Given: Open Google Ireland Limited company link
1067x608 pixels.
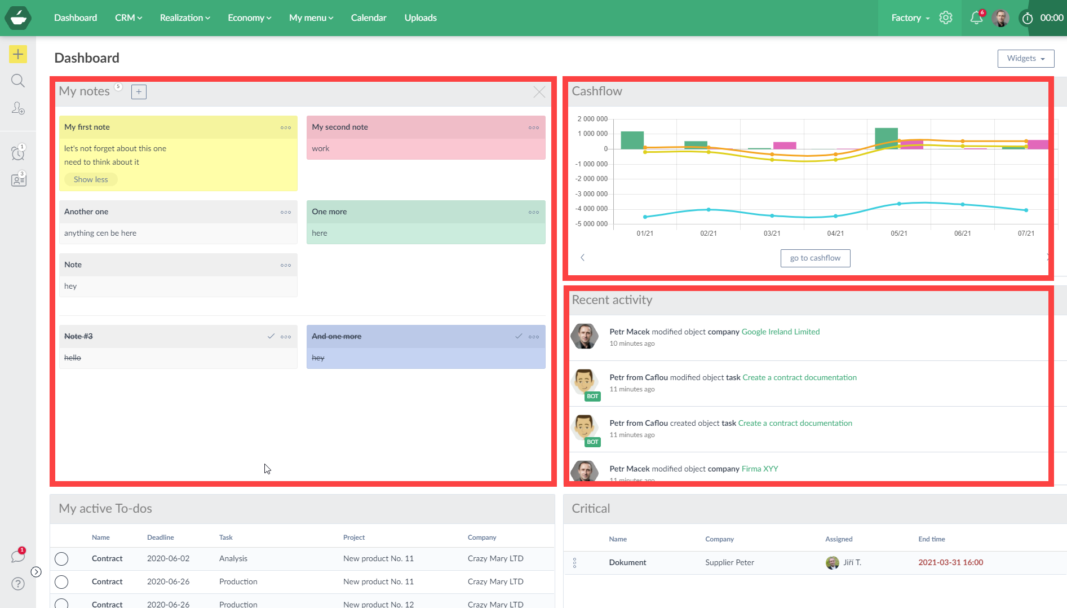Looking at the screenshot, I should pos(781,332).
